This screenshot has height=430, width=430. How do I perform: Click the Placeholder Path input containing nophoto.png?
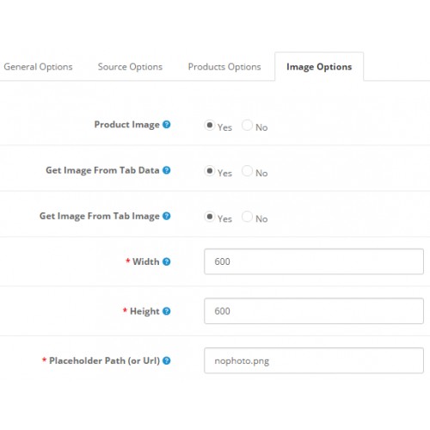click(x=314, y=360)
